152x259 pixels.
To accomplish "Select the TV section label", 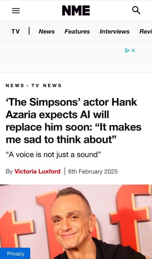I will click(x=16, y=31).
